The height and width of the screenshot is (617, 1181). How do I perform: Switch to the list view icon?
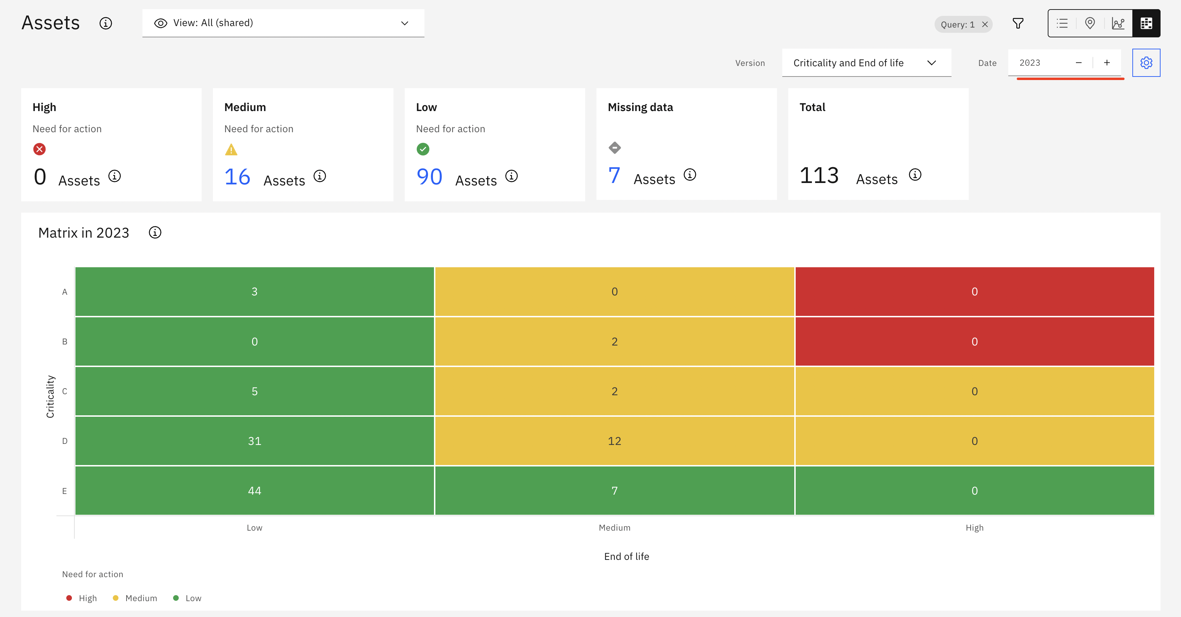point(1062,23)
